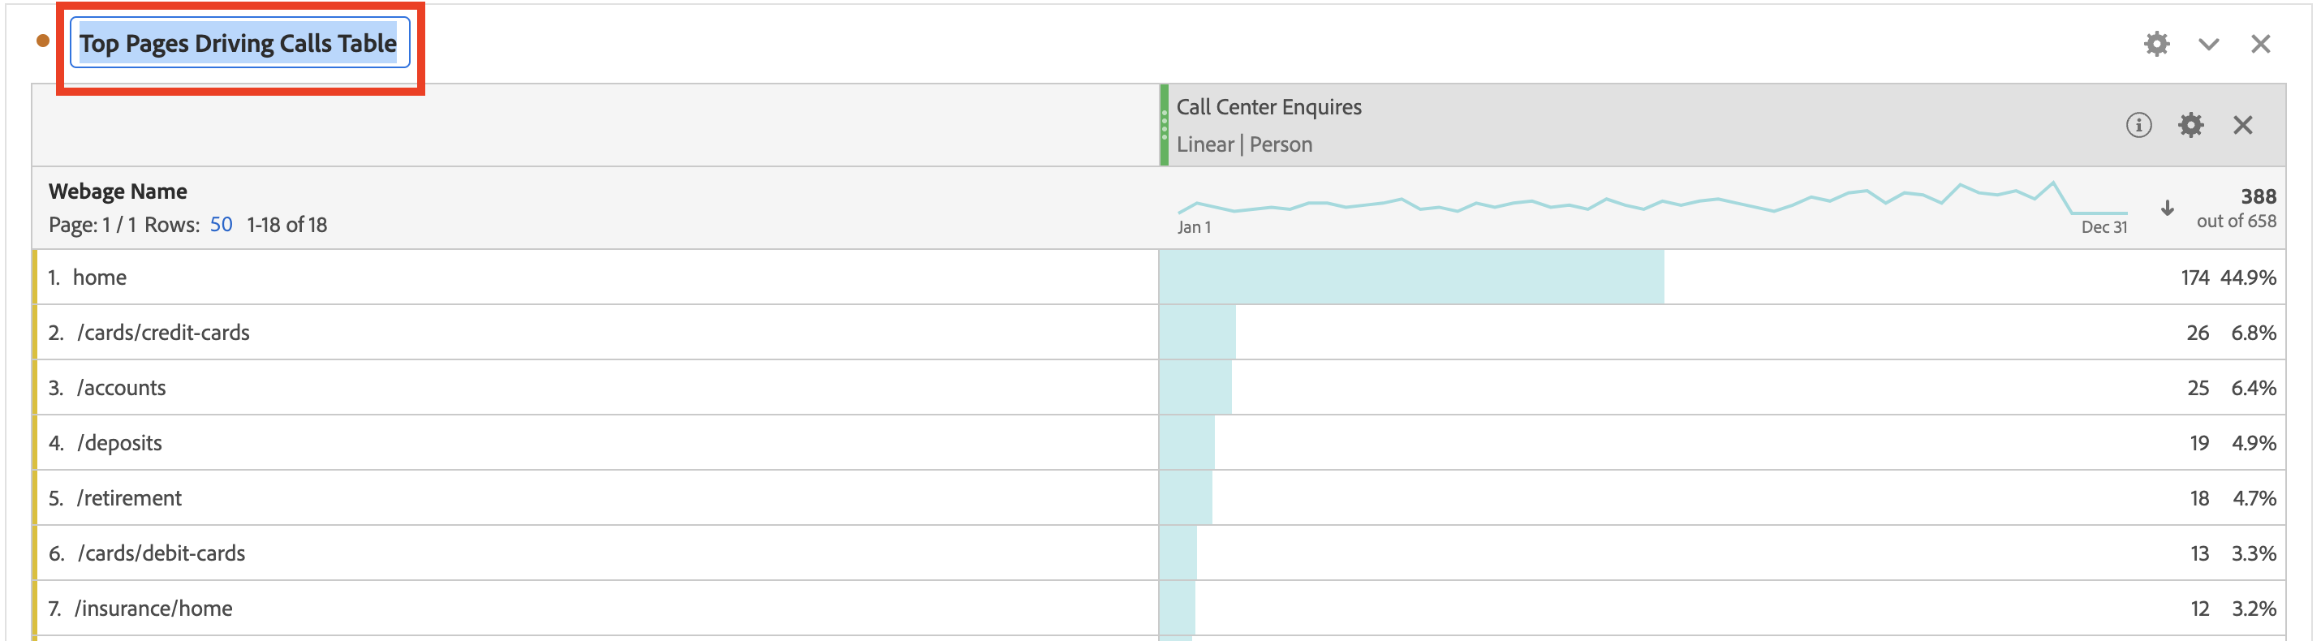2321x641 pixels.
Task: Click the 12 value cell for /insurance/home
Action: pyautogui.click(x=2199, y=608)
